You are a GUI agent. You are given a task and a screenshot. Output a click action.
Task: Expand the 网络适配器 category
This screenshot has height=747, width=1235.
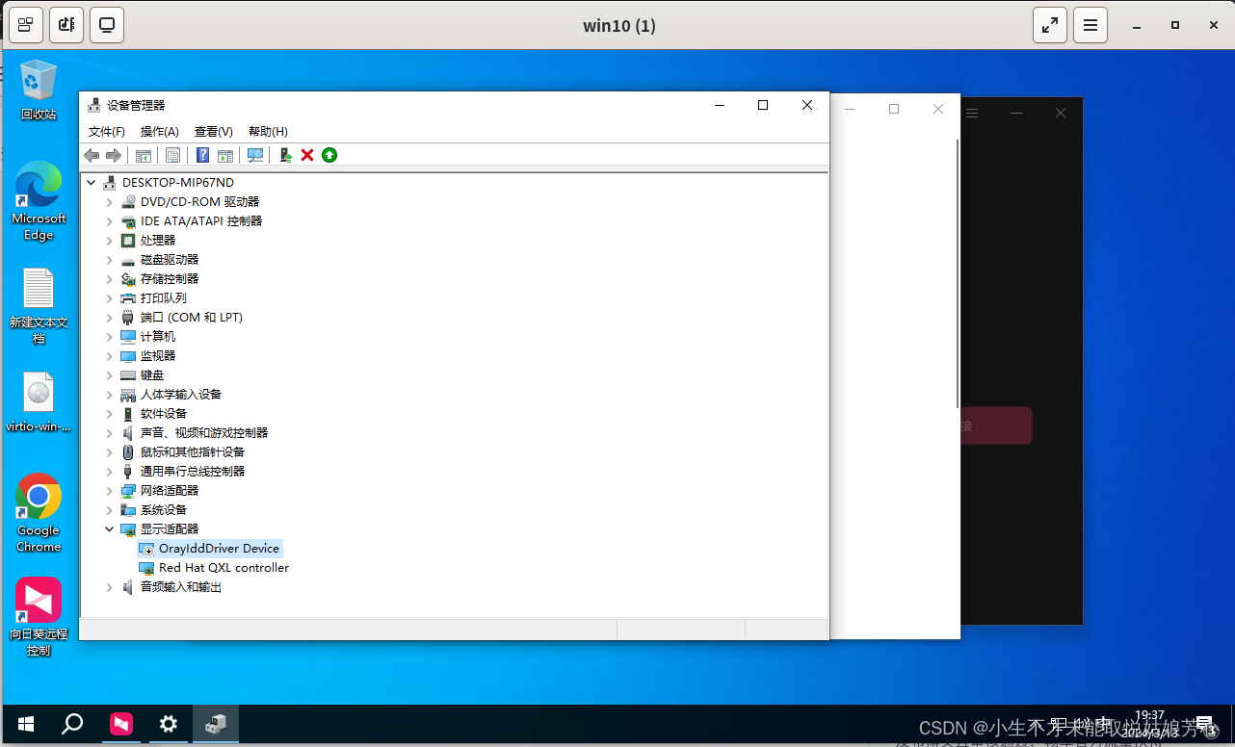click(109, 490)
